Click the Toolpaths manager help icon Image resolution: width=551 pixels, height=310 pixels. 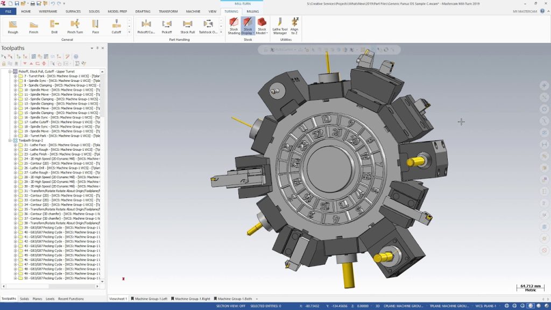75,57
